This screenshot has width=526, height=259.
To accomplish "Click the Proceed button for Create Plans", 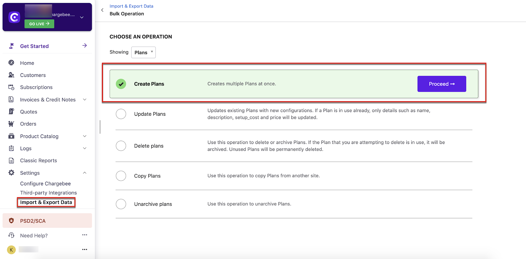I will coord(442,84).
